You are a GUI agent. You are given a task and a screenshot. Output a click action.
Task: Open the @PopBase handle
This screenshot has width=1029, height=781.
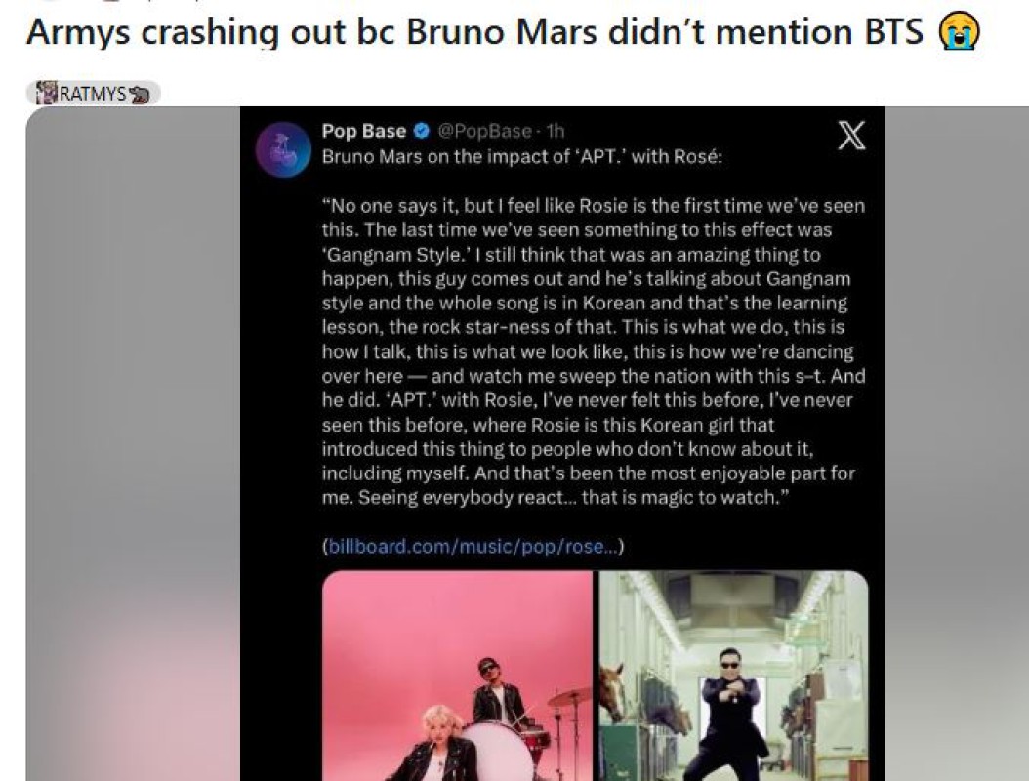click(x=484, y=131)
